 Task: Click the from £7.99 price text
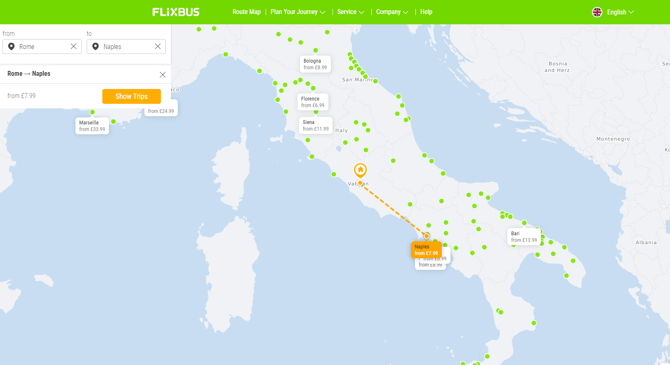21,96
